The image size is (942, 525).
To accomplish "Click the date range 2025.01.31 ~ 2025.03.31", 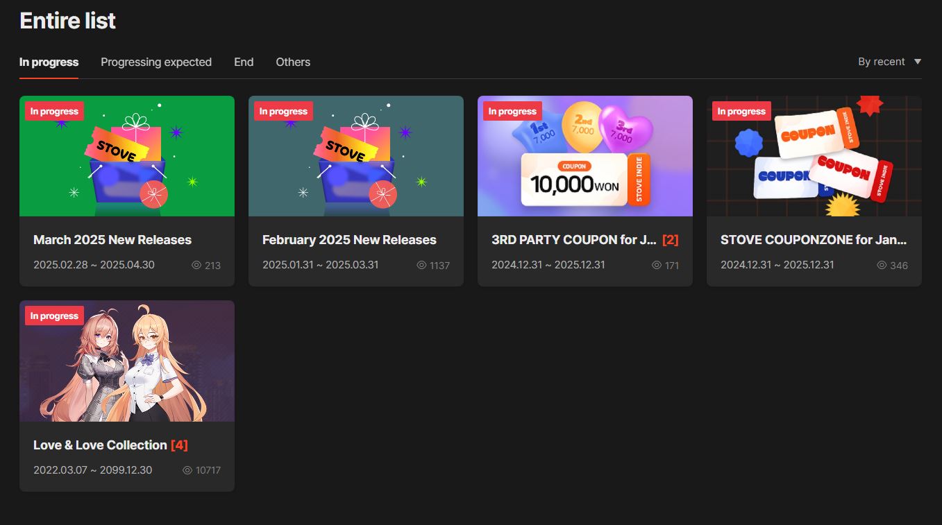I will coord(321,265).
